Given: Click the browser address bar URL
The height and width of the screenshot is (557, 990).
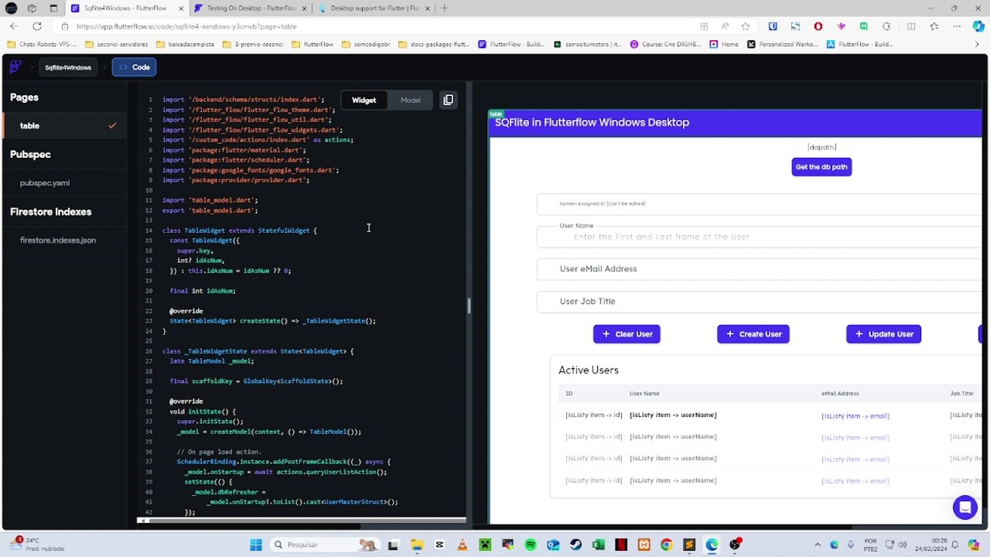Looking at the screenshot, I should point(186,26).
